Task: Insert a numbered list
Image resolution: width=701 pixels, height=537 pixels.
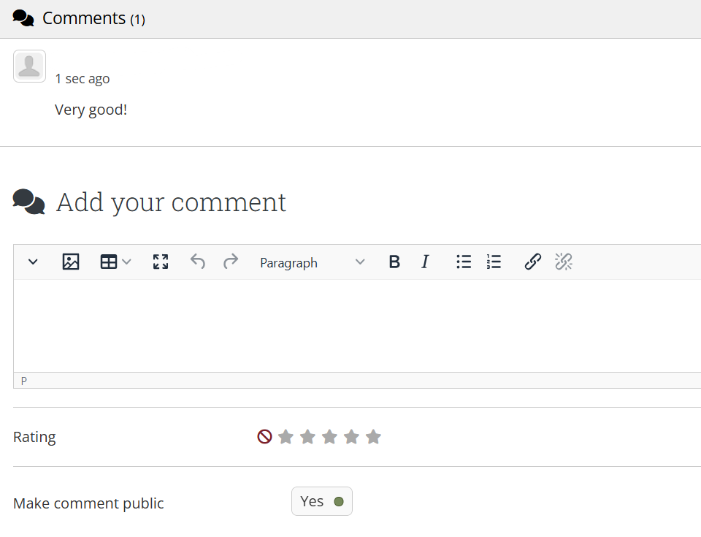Action: (494, 262)
